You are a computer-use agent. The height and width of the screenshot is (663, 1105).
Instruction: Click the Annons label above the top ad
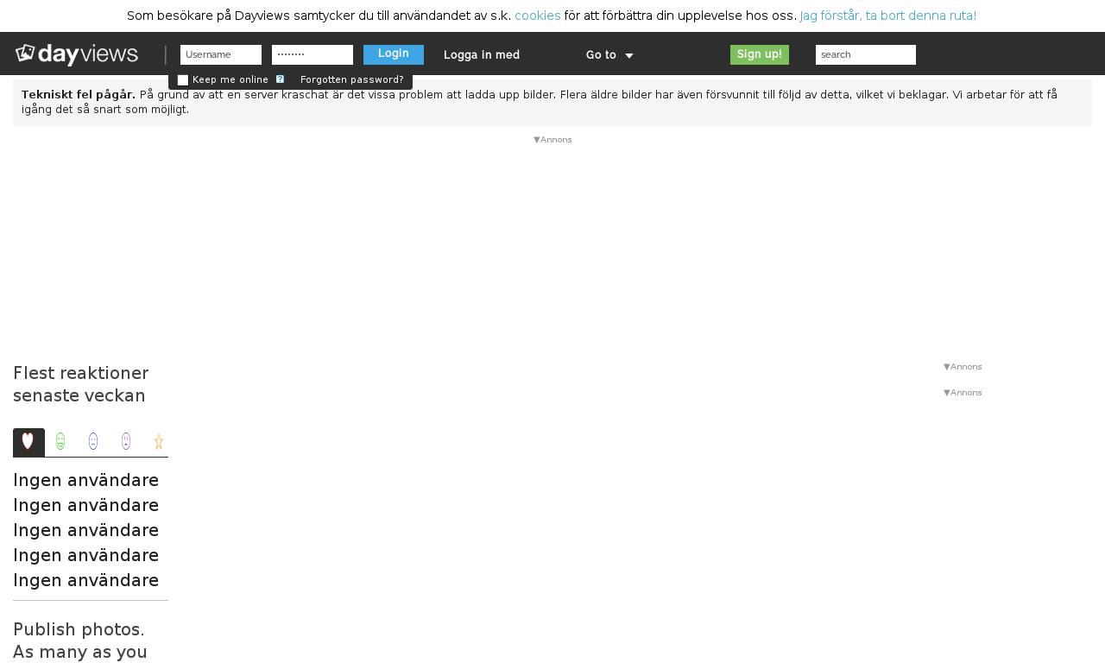coord(552,140)
